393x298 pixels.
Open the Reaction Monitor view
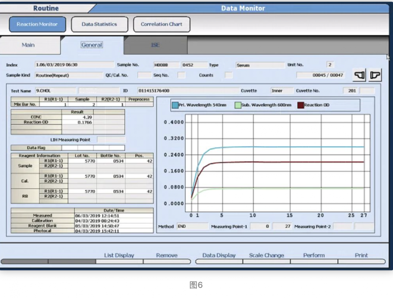click(x=37, y=24)
